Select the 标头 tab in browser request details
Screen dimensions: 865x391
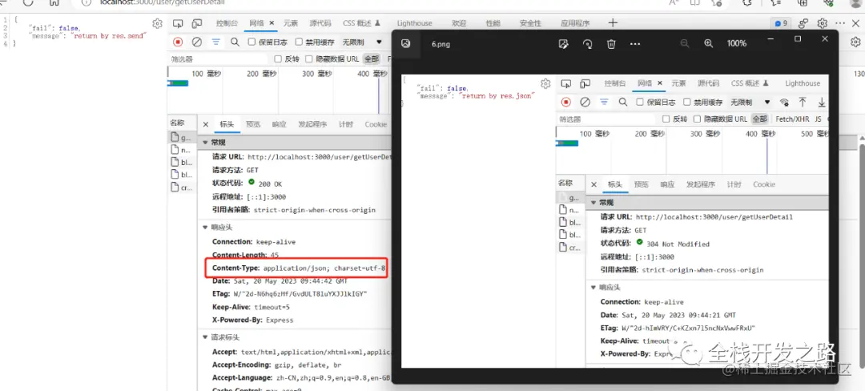tap(227, 125)
